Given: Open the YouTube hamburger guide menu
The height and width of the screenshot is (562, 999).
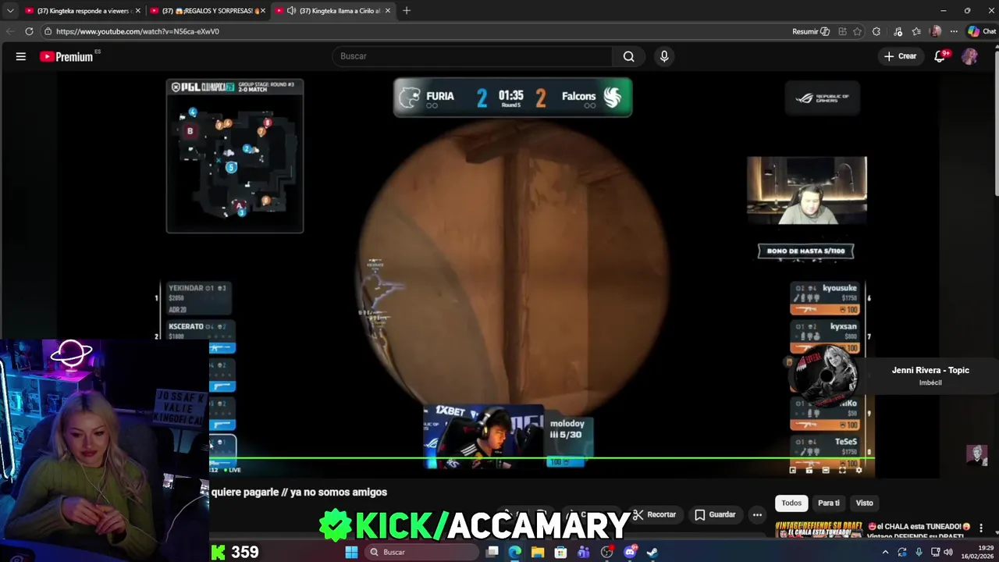Looking at the screenshot, I should pyautogui.click(x=21, y=56).
